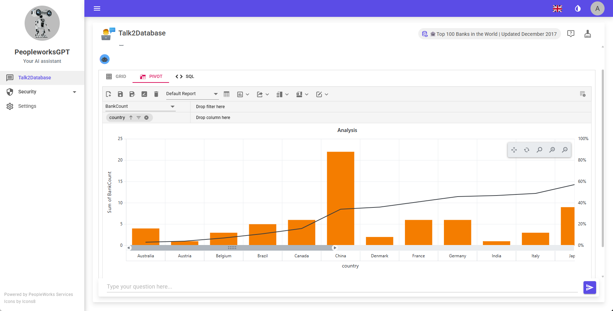Open the hamburger menu in top bar
The image size is (613, 311).
point(97,8)
